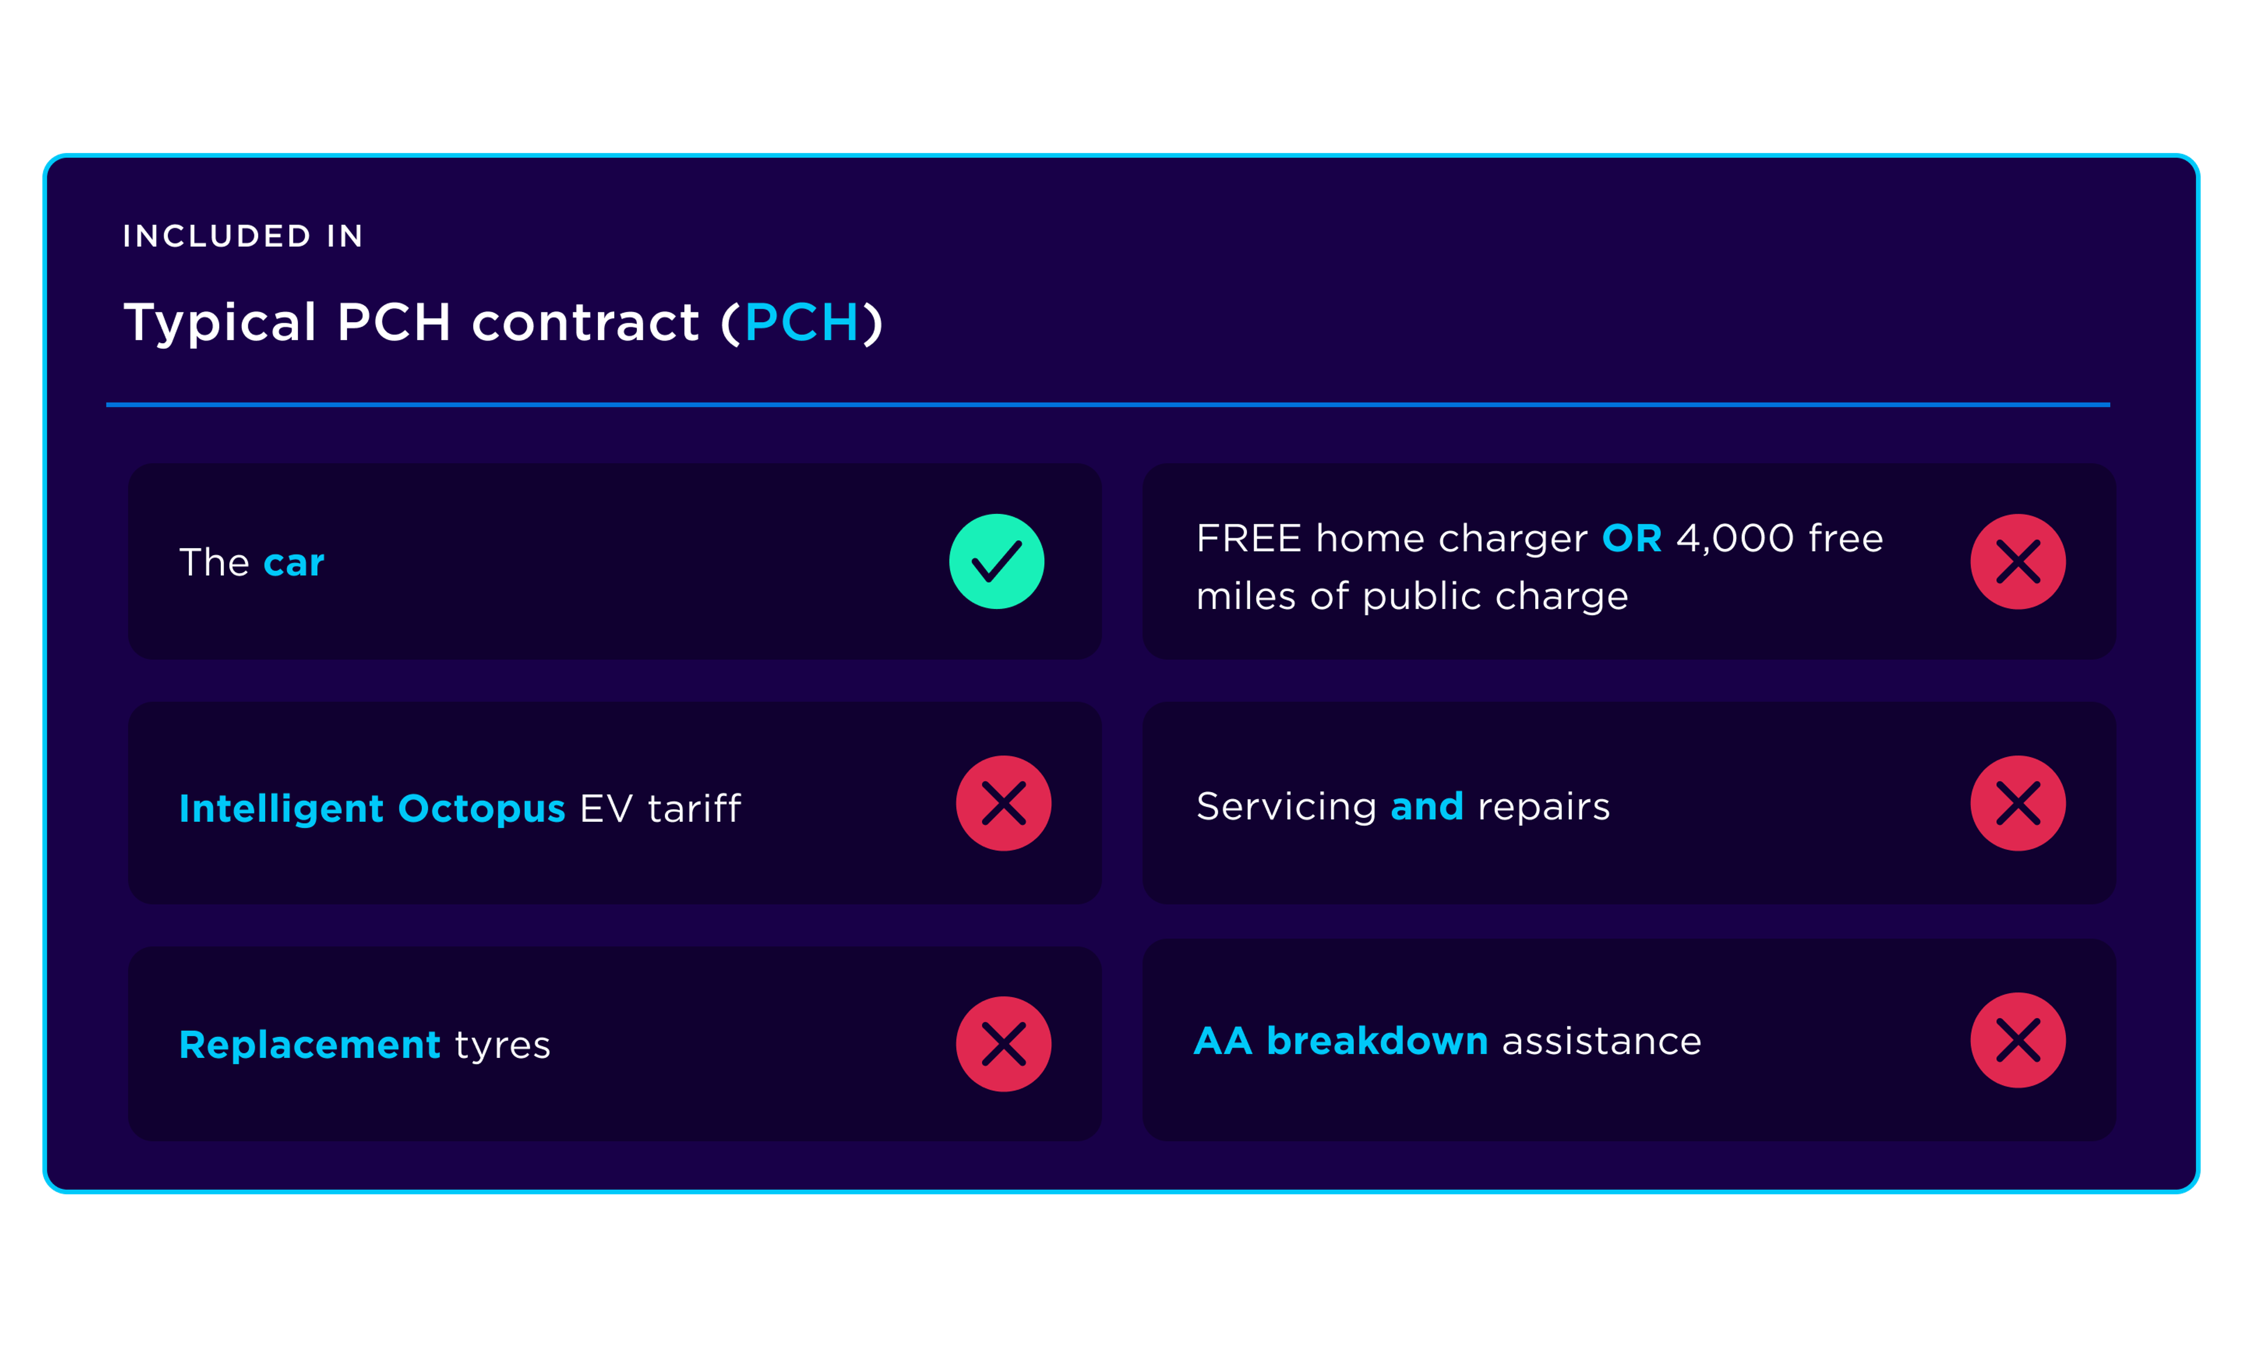Click the red cross beside AA breakdown assistance
The width and height of the screenshot is (2244, 1345).
point(2017,1040)
